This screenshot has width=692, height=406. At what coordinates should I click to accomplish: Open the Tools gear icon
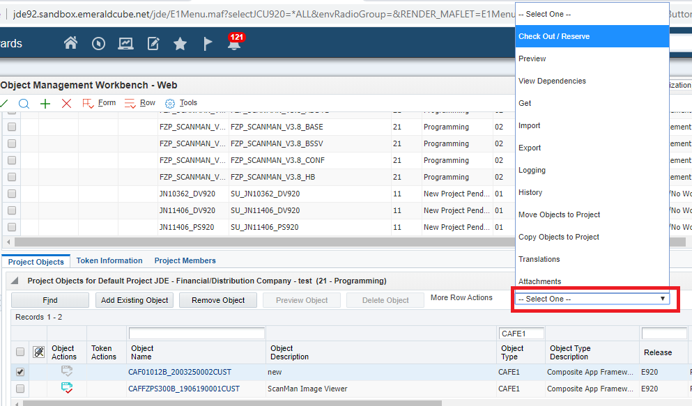[x=170, y=104]
